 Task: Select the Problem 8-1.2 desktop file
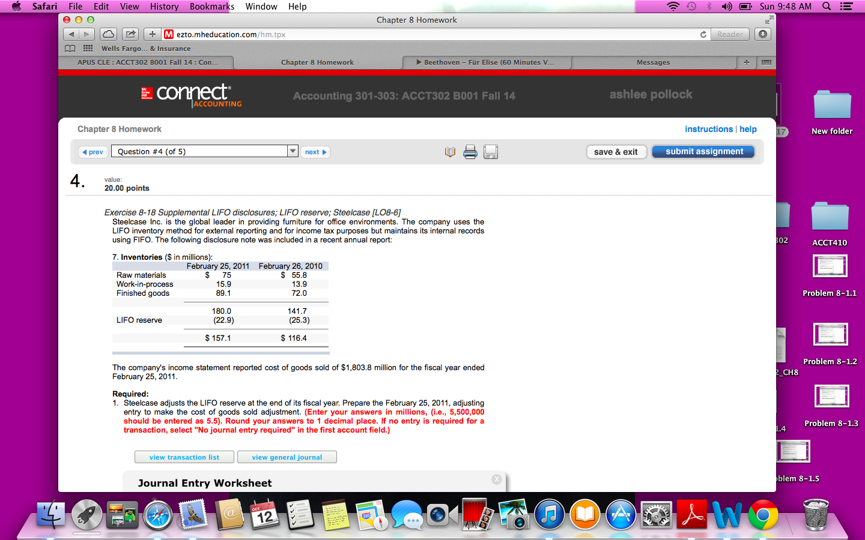point(830,344)
